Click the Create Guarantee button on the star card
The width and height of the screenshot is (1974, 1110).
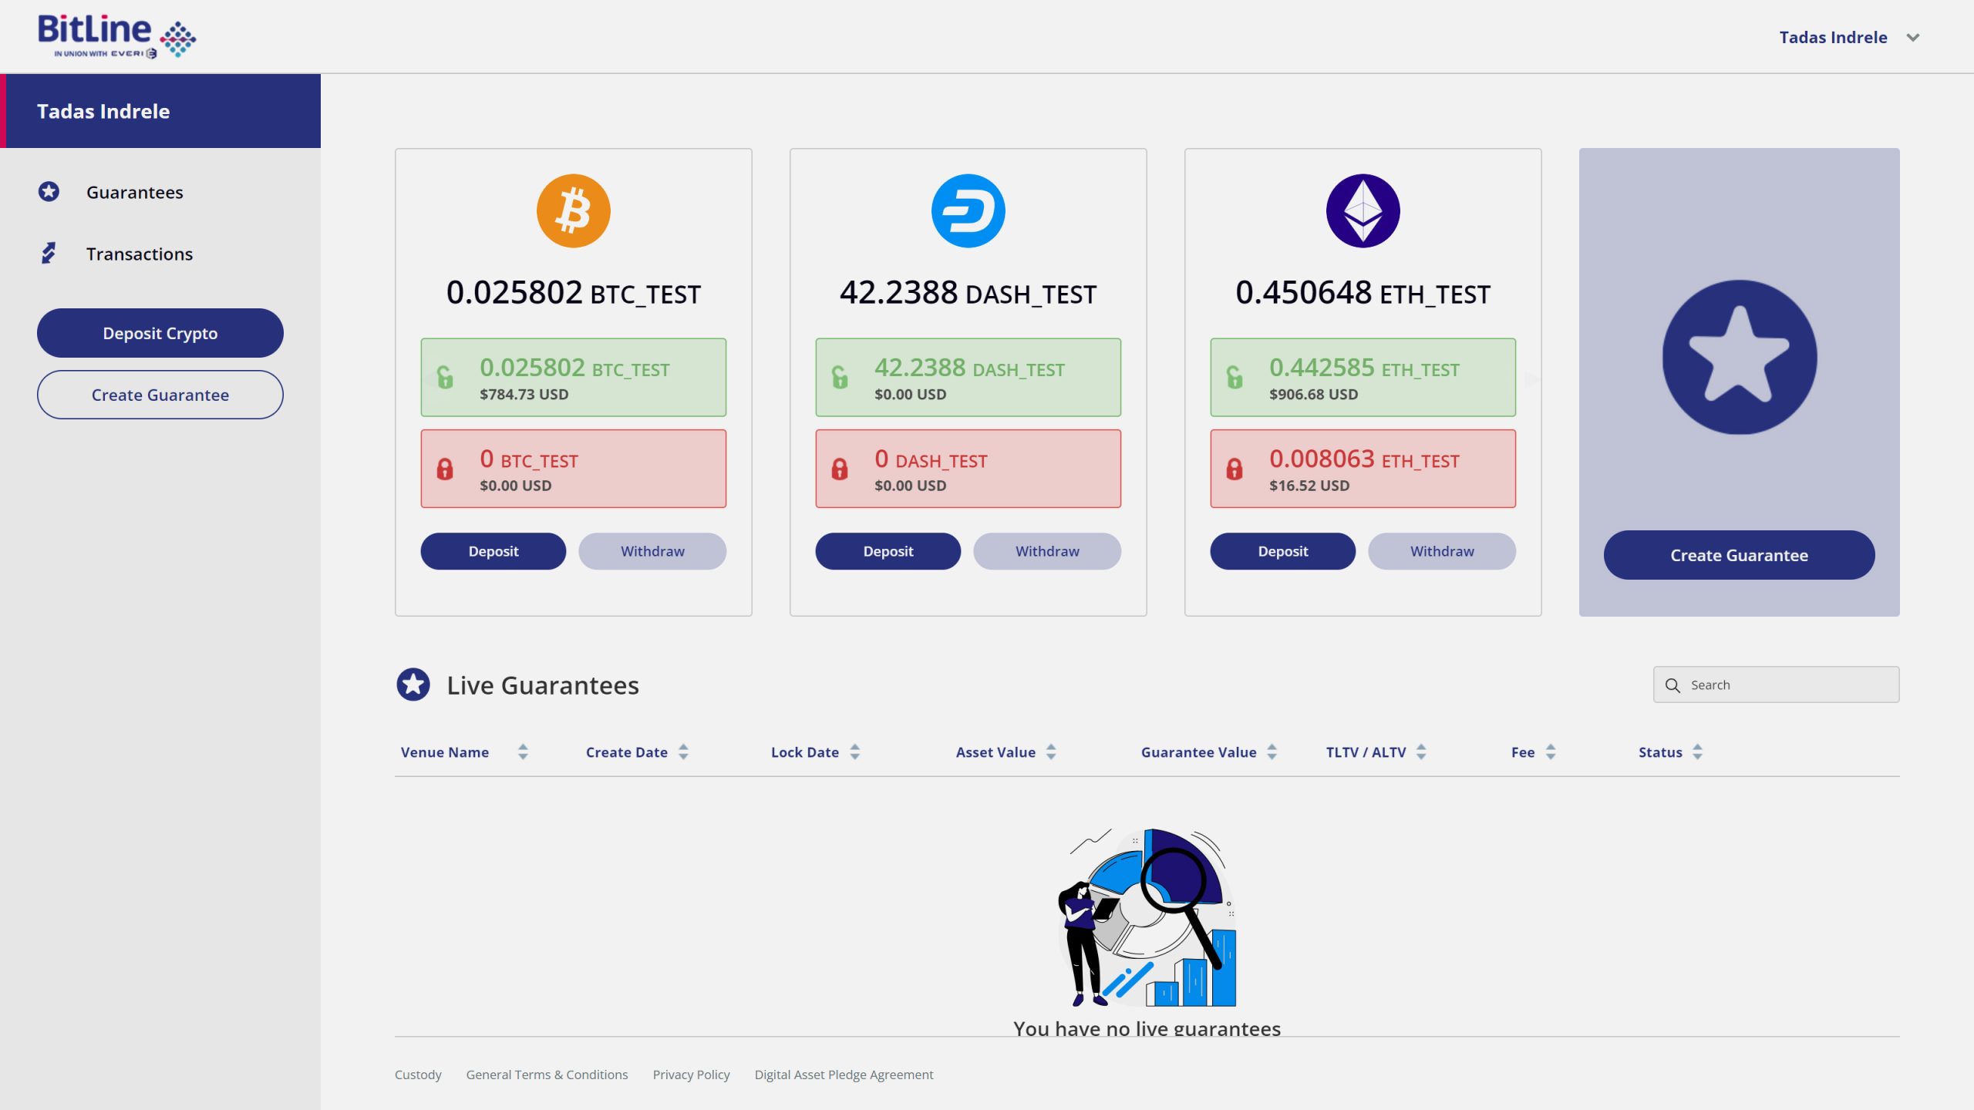(1739, 555)
